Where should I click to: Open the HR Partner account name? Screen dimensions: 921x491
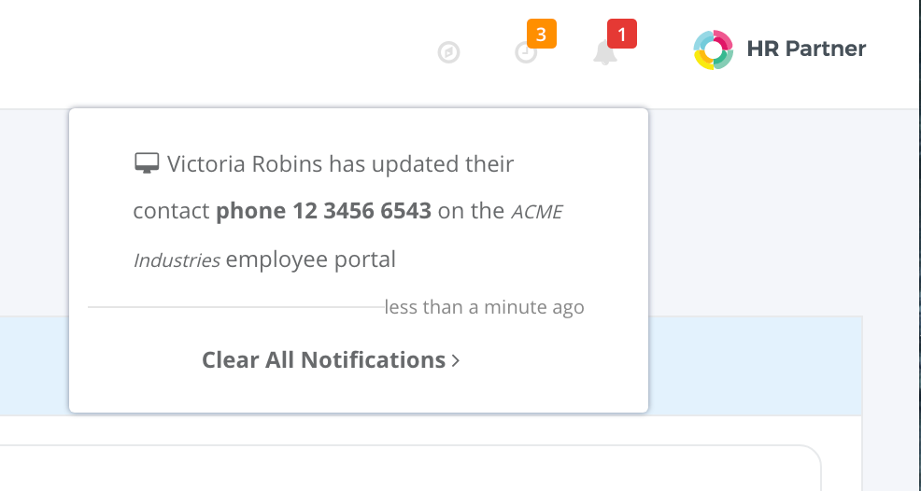806,49
